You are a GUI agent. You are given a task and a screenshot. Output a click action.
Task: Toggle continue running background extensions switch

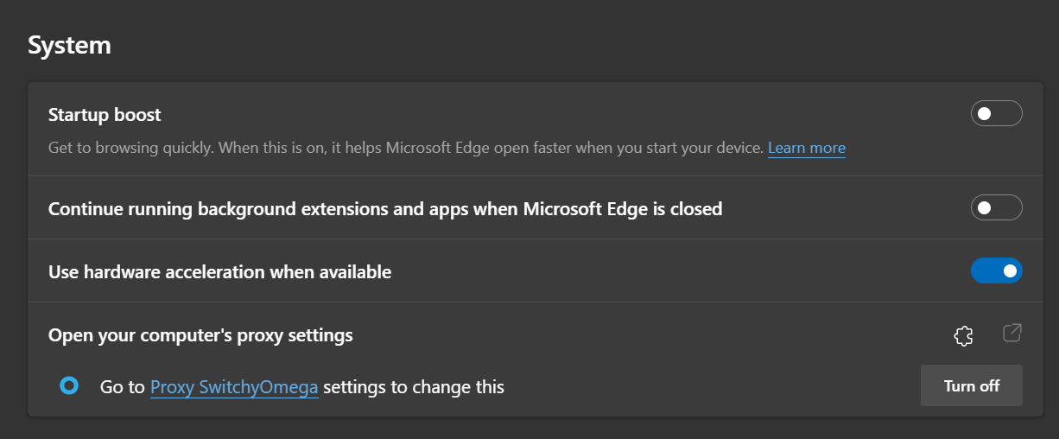click(x=996, y=208)
